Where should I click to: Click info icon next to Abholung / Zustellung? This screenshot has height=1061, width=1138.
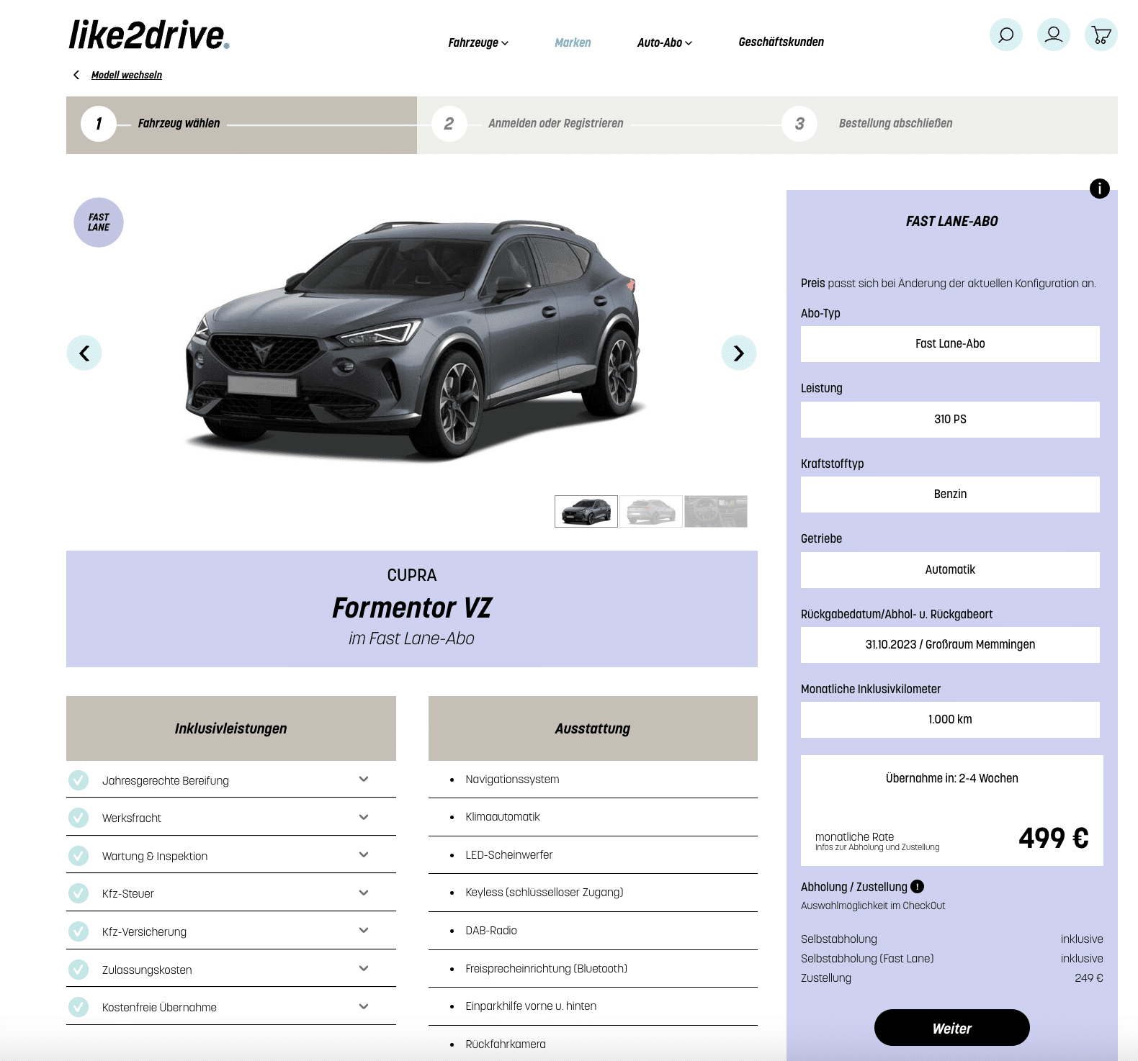(917, 887)
